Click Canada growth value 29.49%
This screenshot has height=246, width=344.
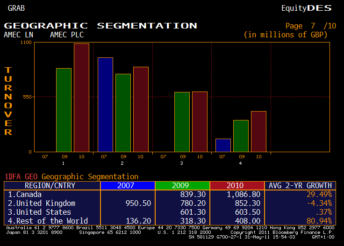pos(319,194)
